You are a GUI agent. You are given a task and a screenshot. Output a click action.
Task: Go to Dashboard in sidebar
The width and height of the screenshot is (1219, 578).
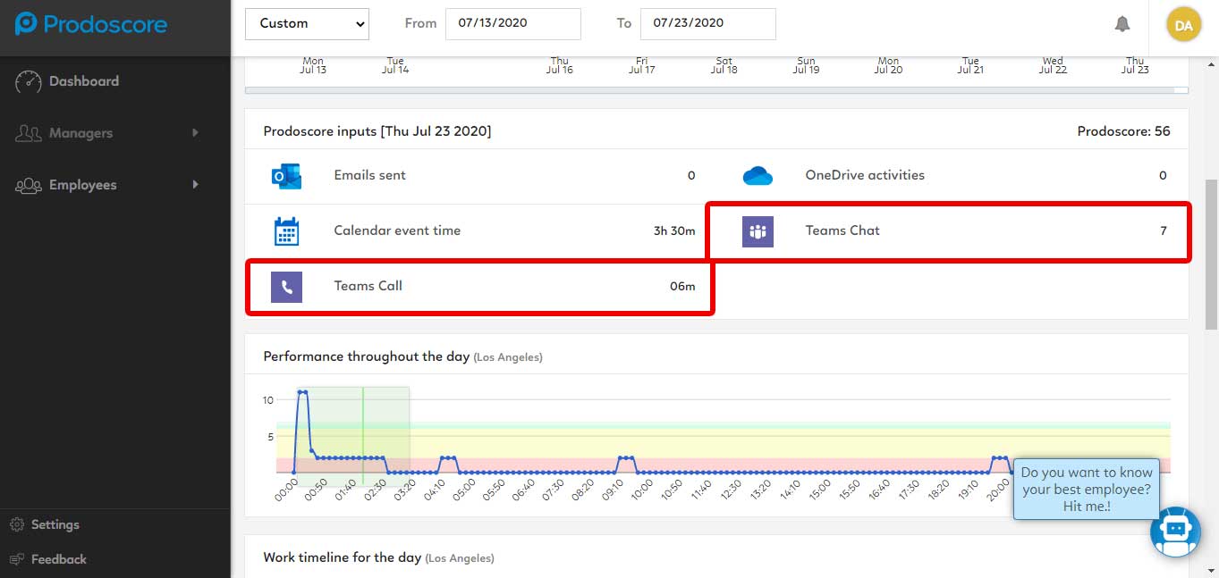tap(84, 81)
